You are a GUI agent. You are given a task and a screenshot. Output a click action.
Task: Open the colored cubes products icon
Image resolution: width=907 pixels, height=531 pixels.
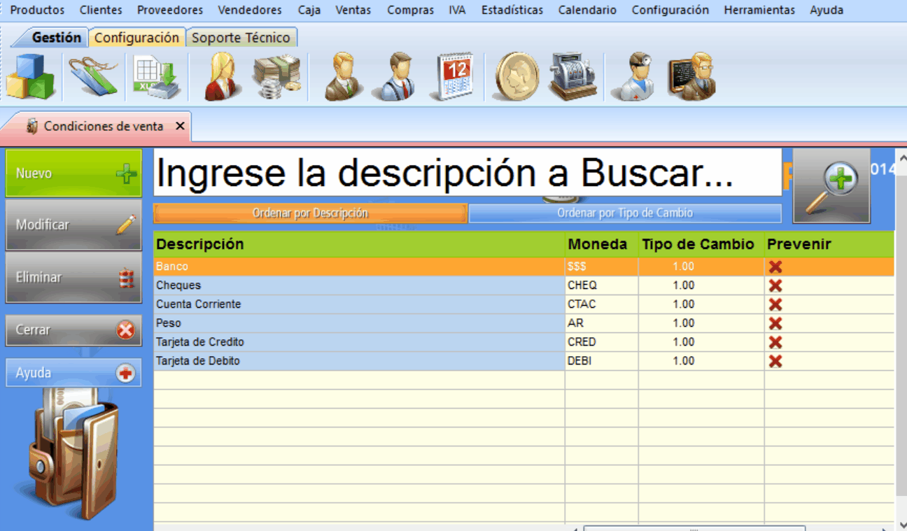click(30, 76)
